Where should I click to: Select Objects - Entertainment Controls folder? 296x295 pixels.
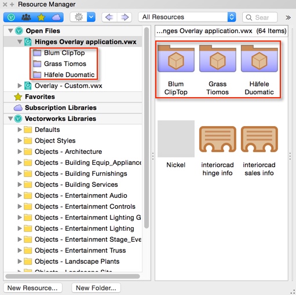pyautogui.click(x=85, y=207)
